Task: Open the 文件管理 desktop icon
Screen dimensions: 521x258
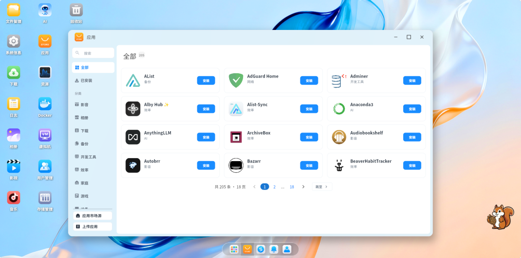Action: pos(14,10)
